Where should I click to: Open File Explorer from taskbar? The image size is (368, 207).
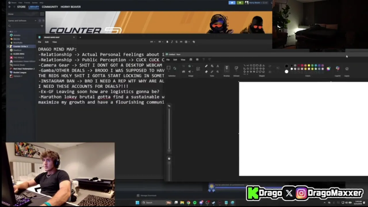182,202
